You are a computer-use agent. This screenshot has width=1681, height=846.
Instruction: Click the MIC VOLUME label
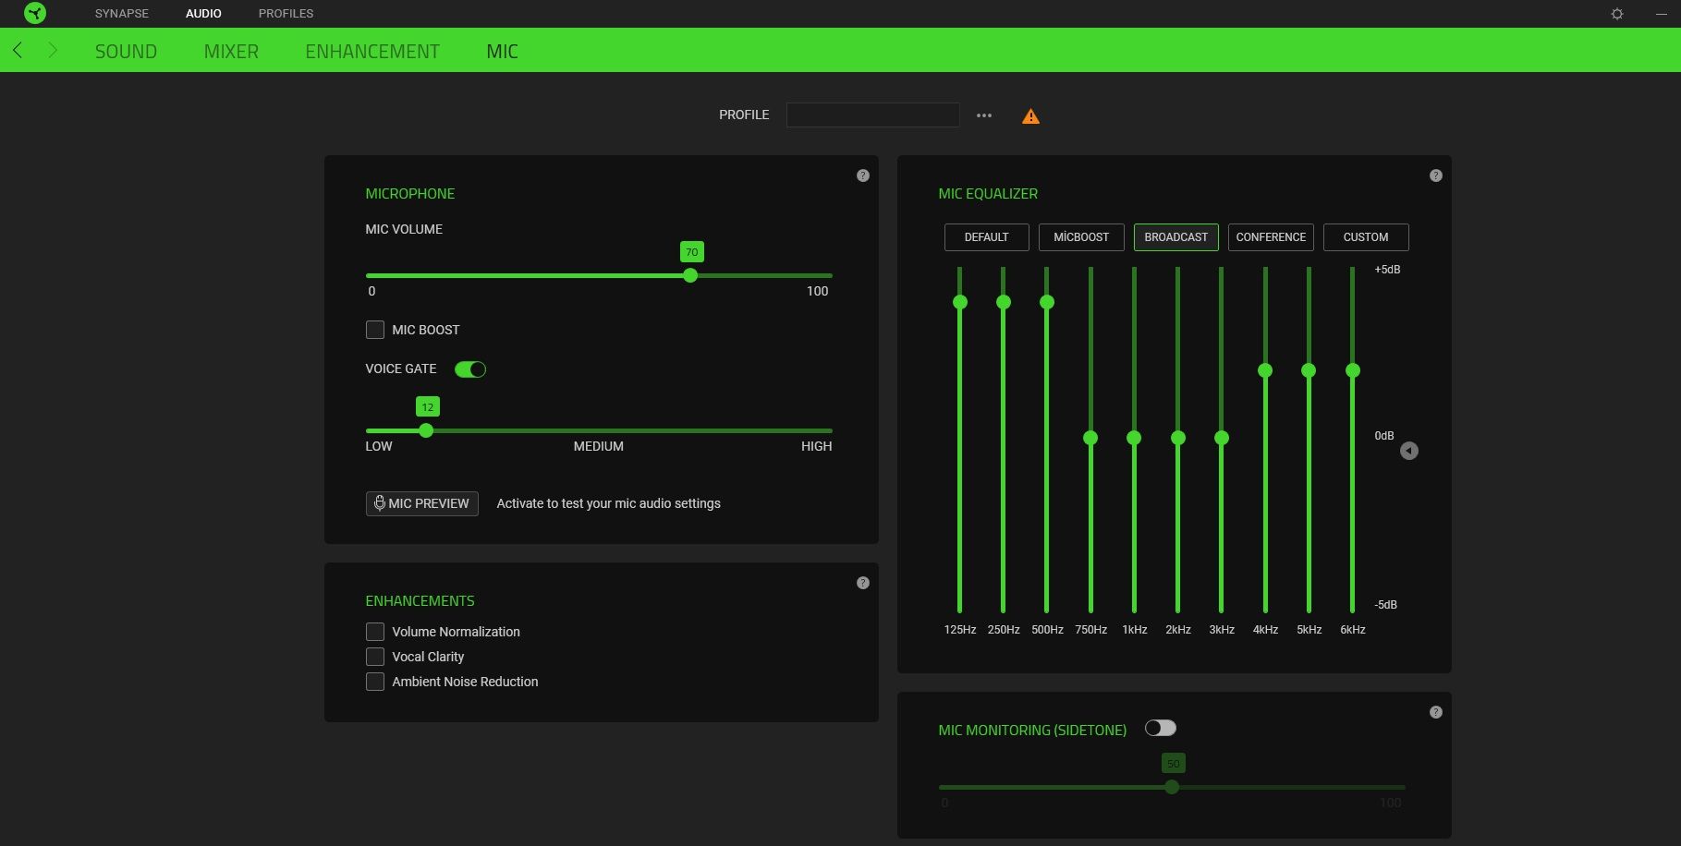(404, 229)
